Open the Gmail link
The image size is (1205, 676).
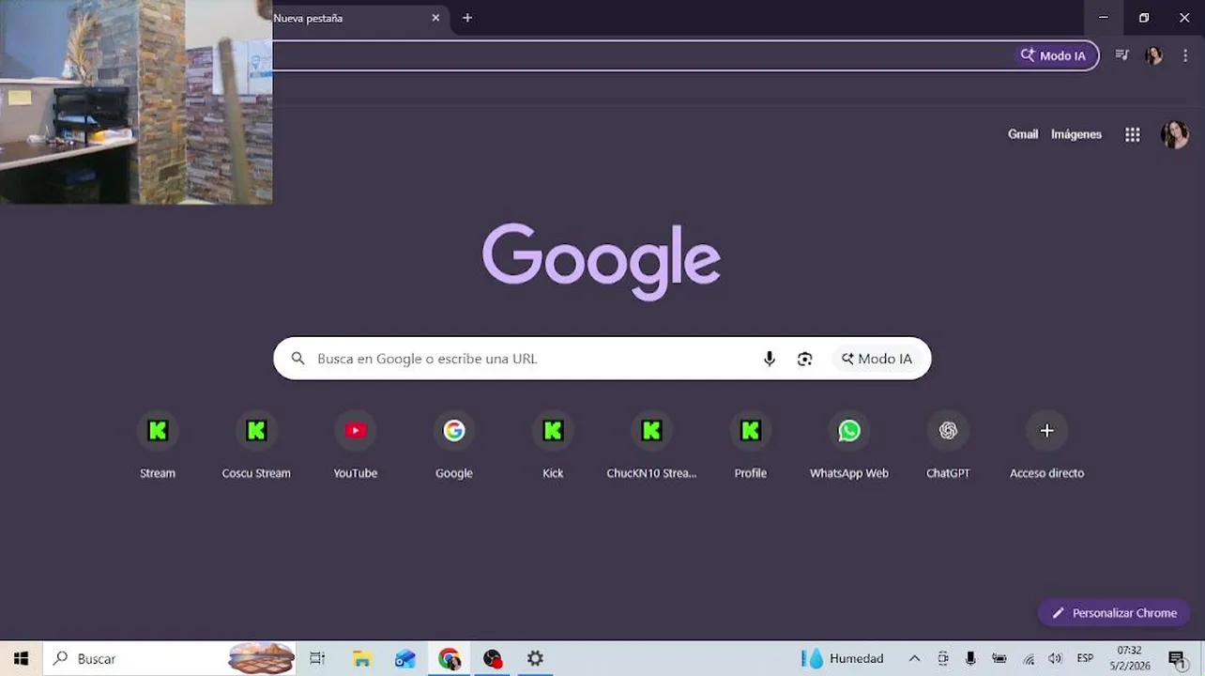click(x=1023, y=134)
